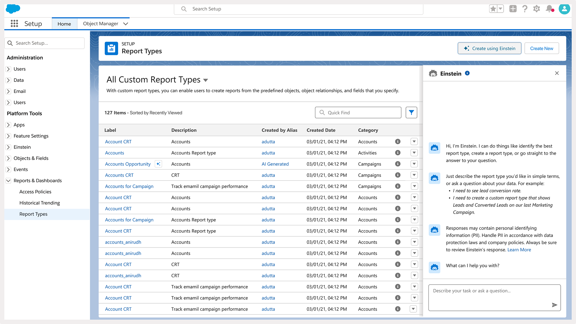
Task: Open the Accounts report type link
Action: click(114, 153)
